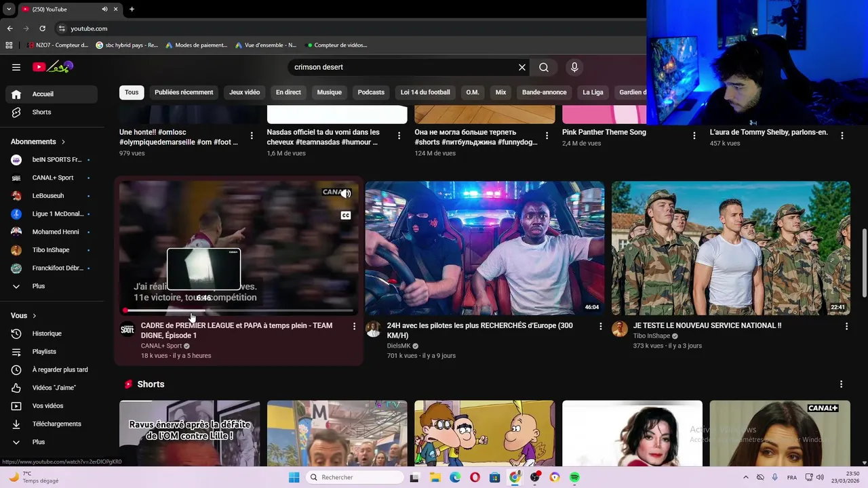Open options for JE TESTE LE NOUVEAU SERVICE video

[846, 326]
